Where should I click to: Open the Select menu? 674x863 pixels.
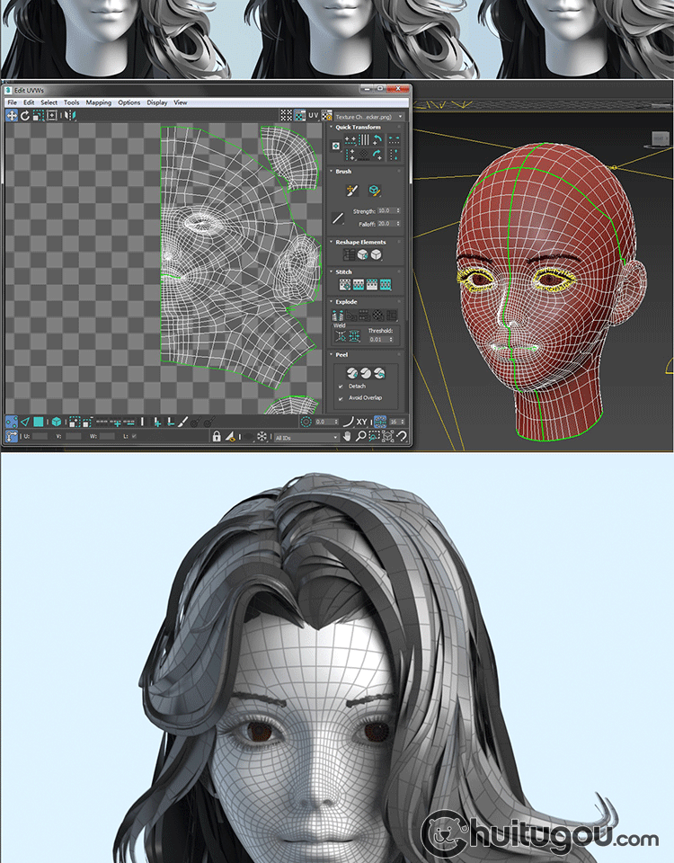pyautogui.click(x=49, y=102)
